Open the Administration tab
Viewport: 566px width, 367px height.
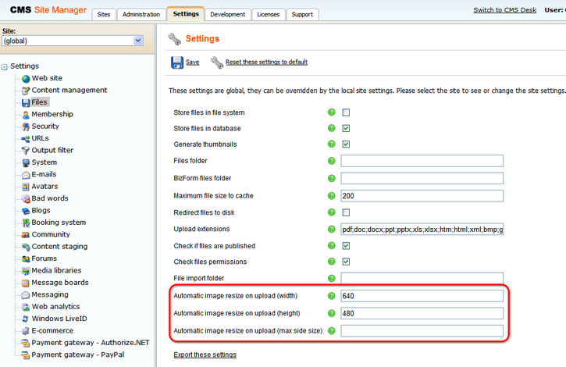click(141, 14)
